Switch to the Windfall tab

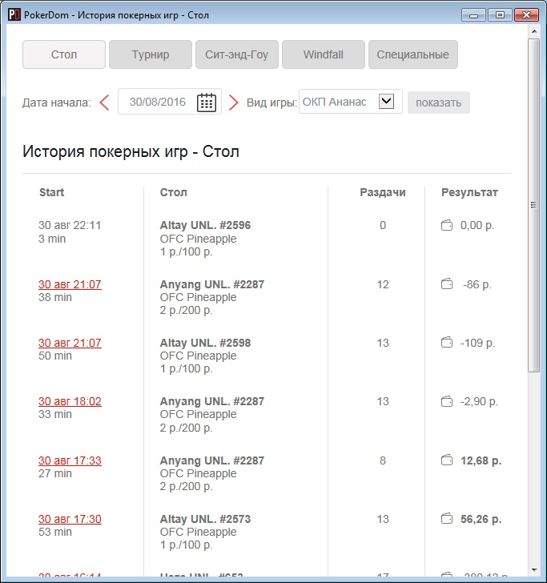[323, 54]
